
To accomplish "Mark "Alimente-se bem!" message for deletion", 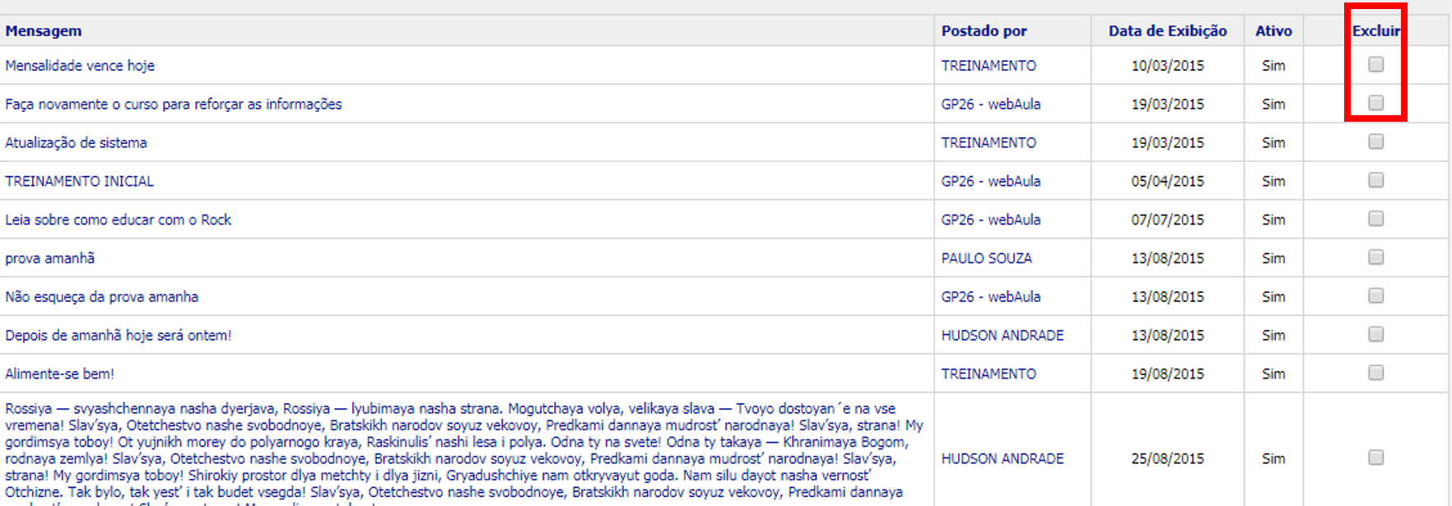I will click(1375, 373).
